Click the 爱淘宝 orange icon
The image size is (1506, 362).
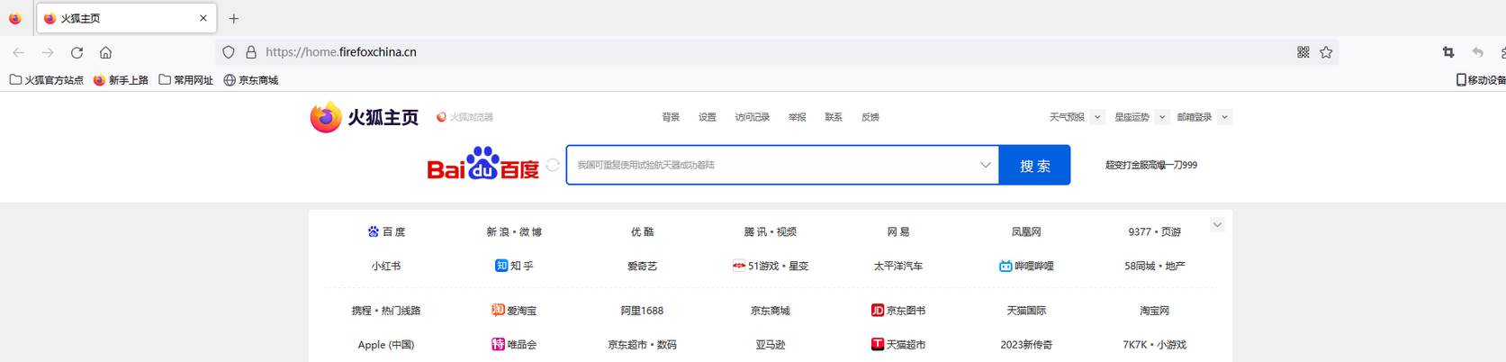point(498,310)
